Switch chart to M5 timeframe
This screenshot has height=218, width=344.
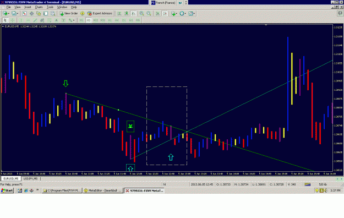coord(89,20)
